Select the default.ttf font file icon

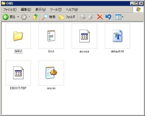click(x=118, y=36)
